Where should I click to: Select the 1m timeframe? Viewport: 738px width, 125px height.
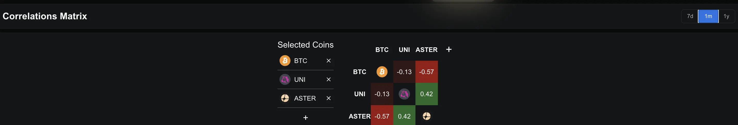tap(708, 16)
